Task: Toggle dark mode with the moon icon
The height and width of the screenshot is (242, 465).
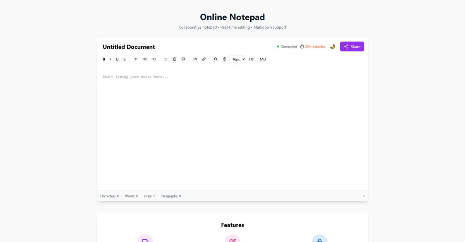Action: pyautogui.click(x=332, y=46)
